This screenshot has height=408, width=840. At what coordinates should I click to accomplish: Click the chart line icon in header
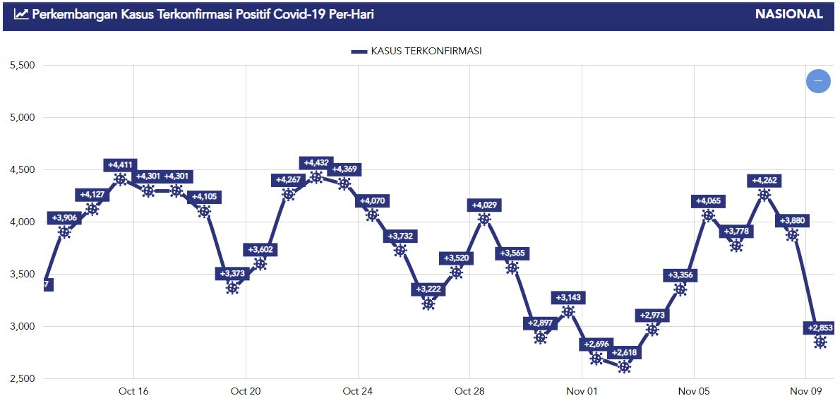tap(21, 14)
